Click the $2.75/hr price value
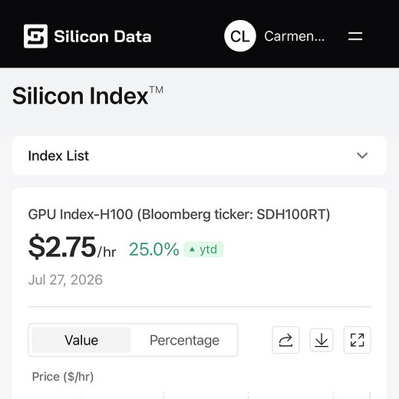The image size is (399, 399). click(72, 247)
